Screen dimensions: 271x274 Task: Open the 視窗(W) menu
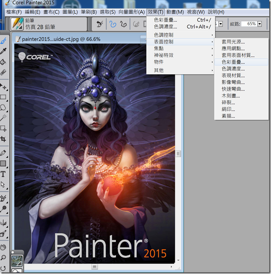pyautogui.click(x=196, y=12)
